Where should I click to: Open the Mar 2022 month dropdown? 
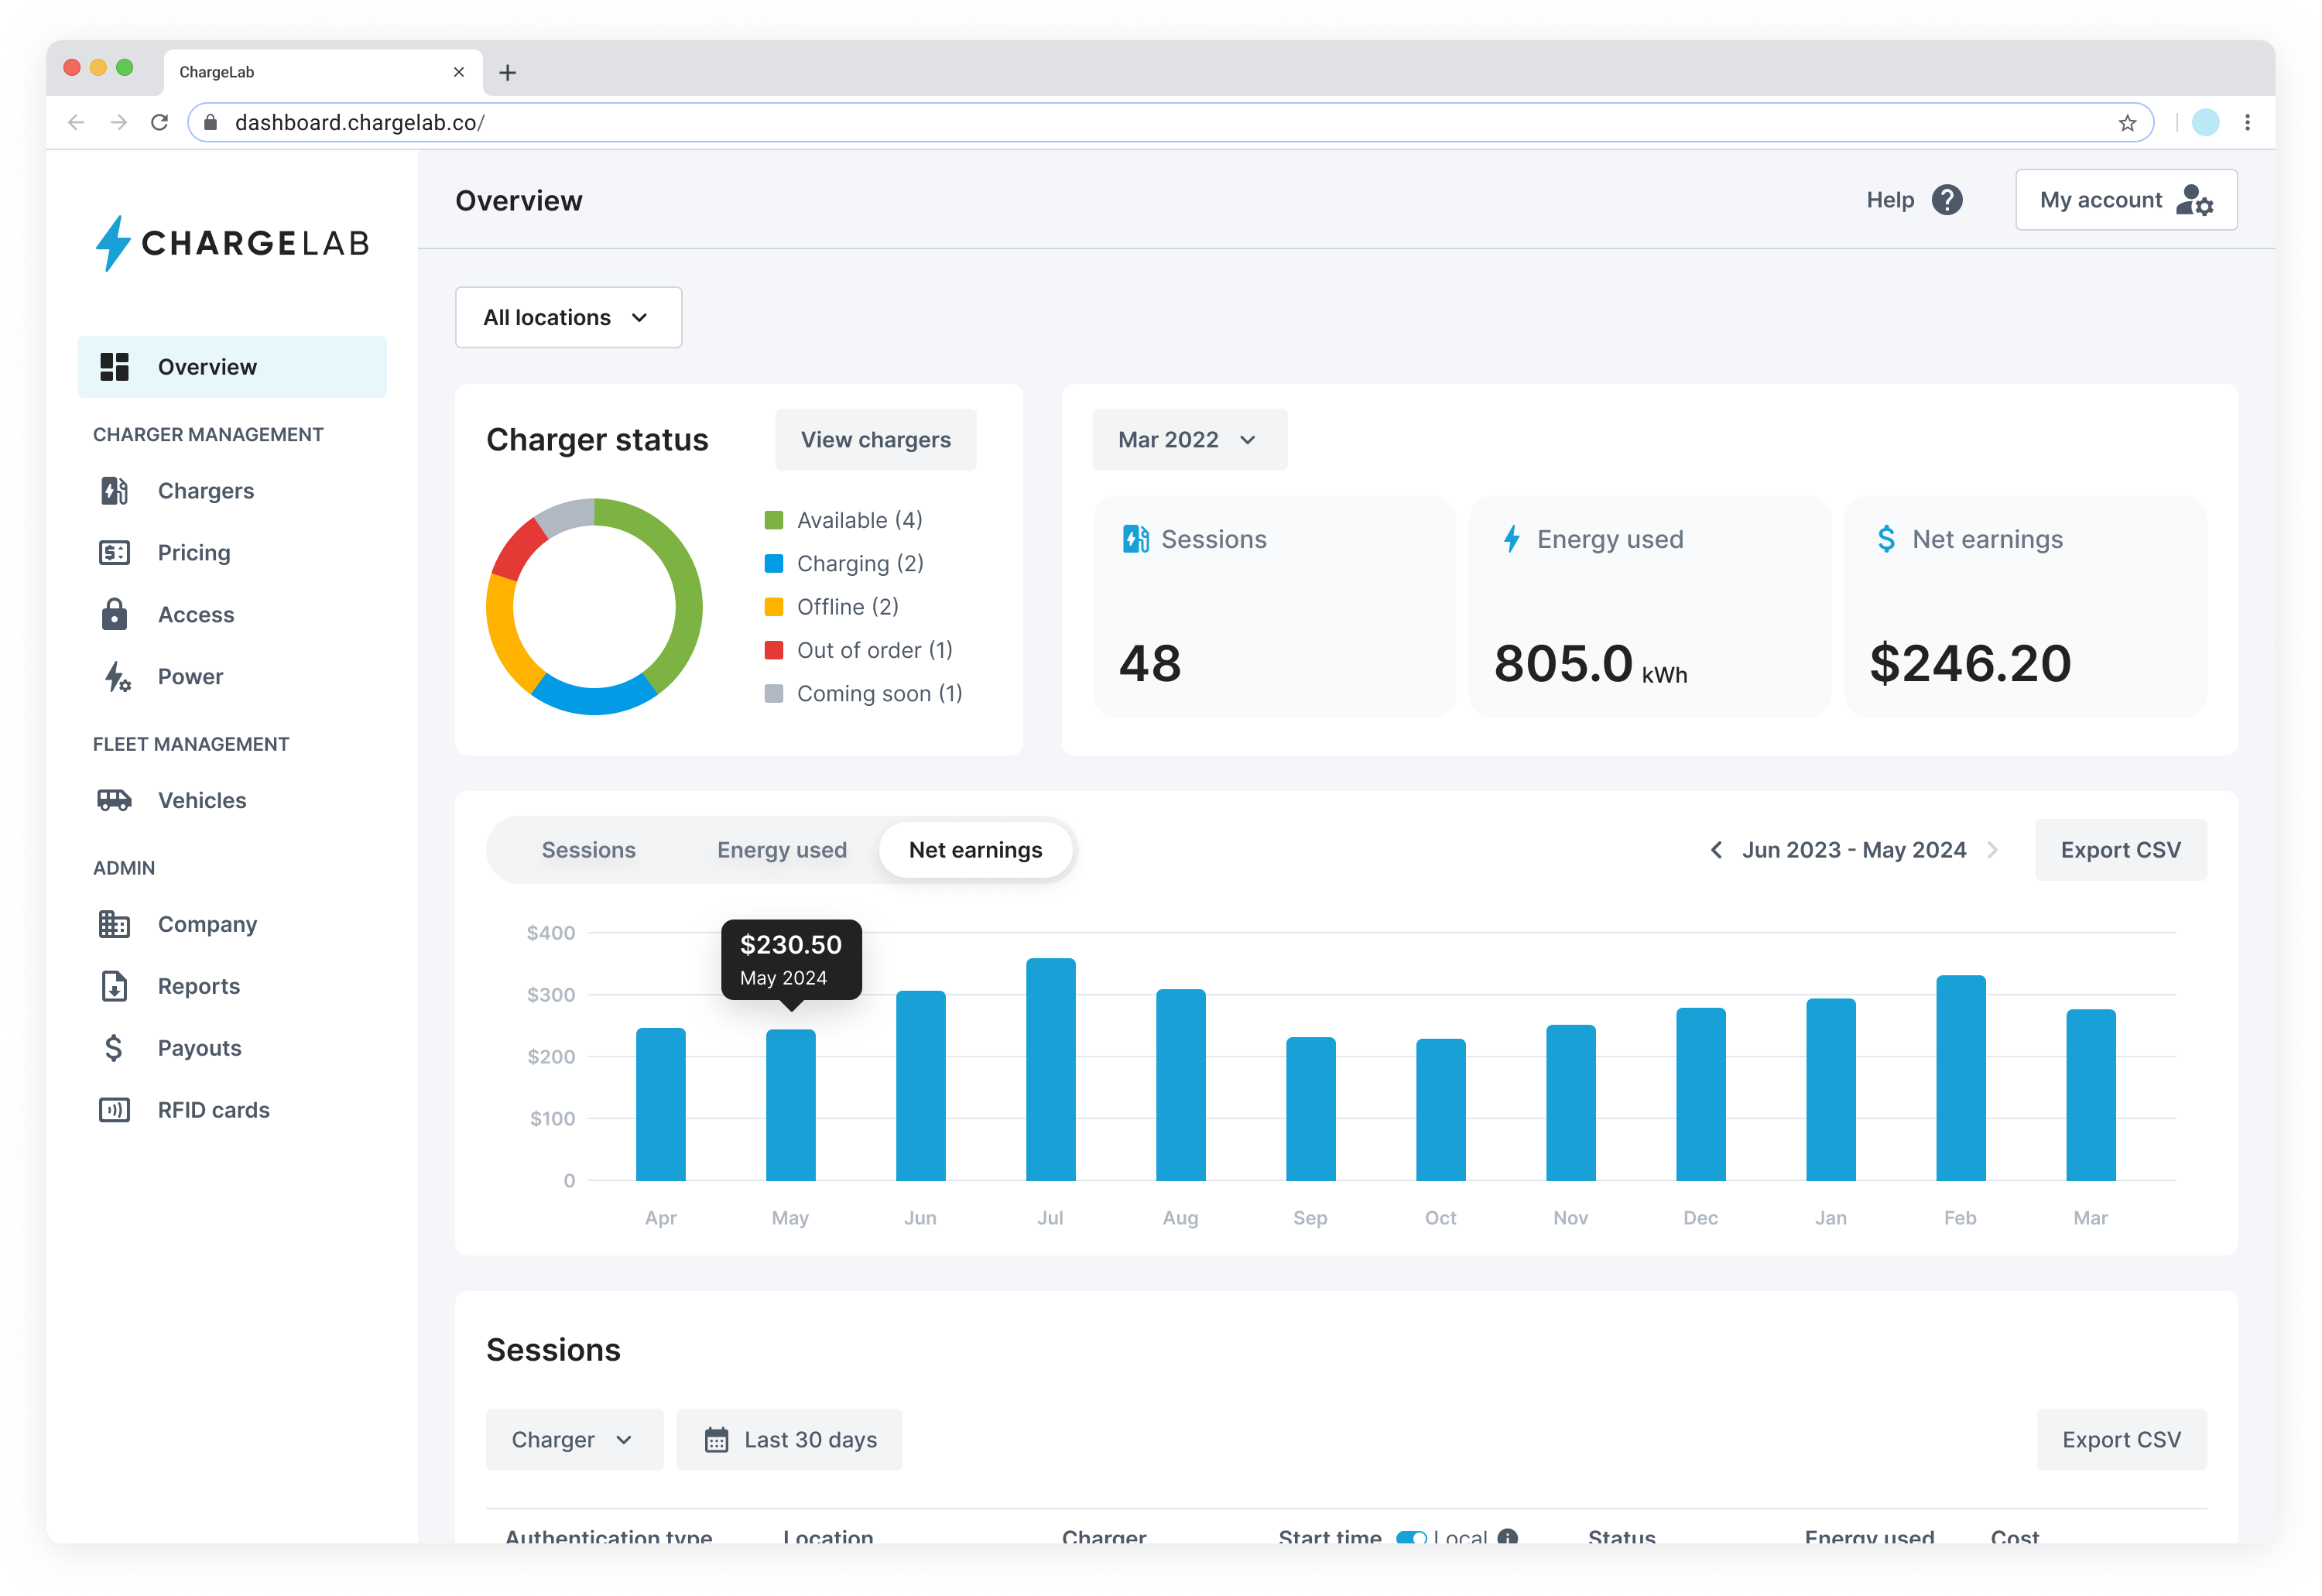click(1189, 440)
